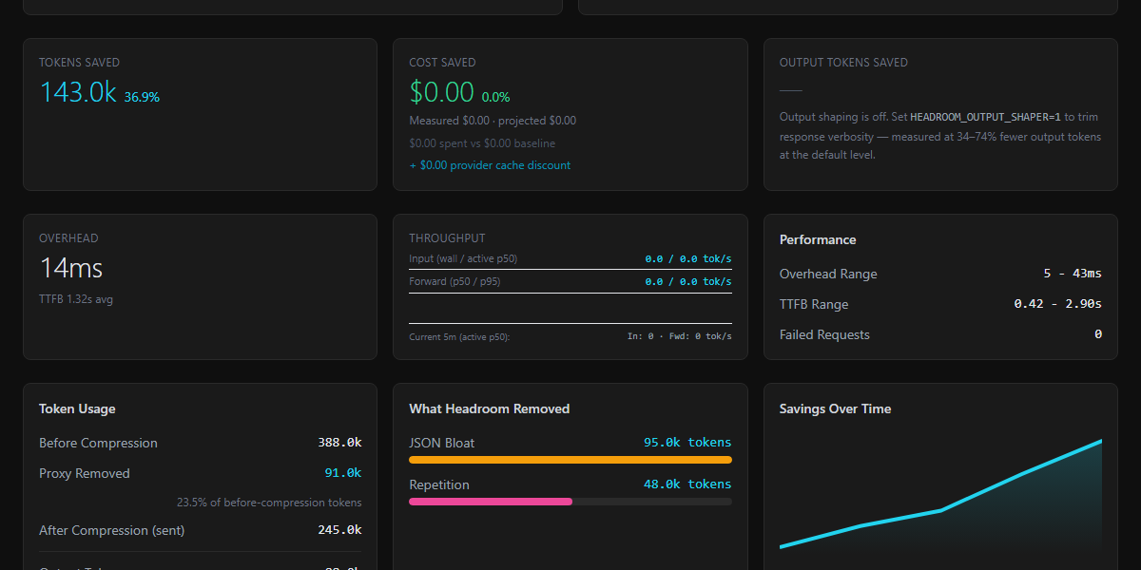Click '$0.00 spent vs $0.00 baseline' text
Viewport: 1141px width, 570px height.
tap(482, 143)
